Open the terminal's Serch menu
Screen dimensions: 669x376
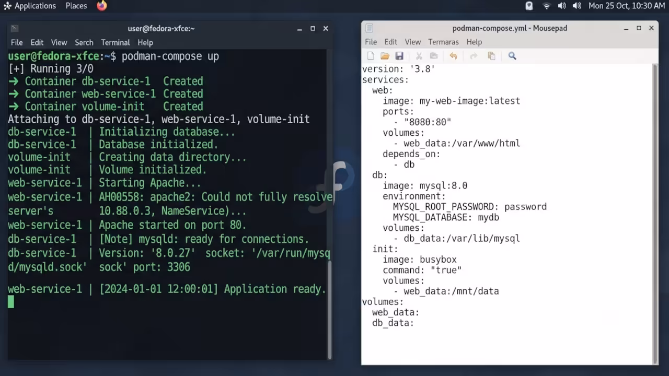(84, 43)
